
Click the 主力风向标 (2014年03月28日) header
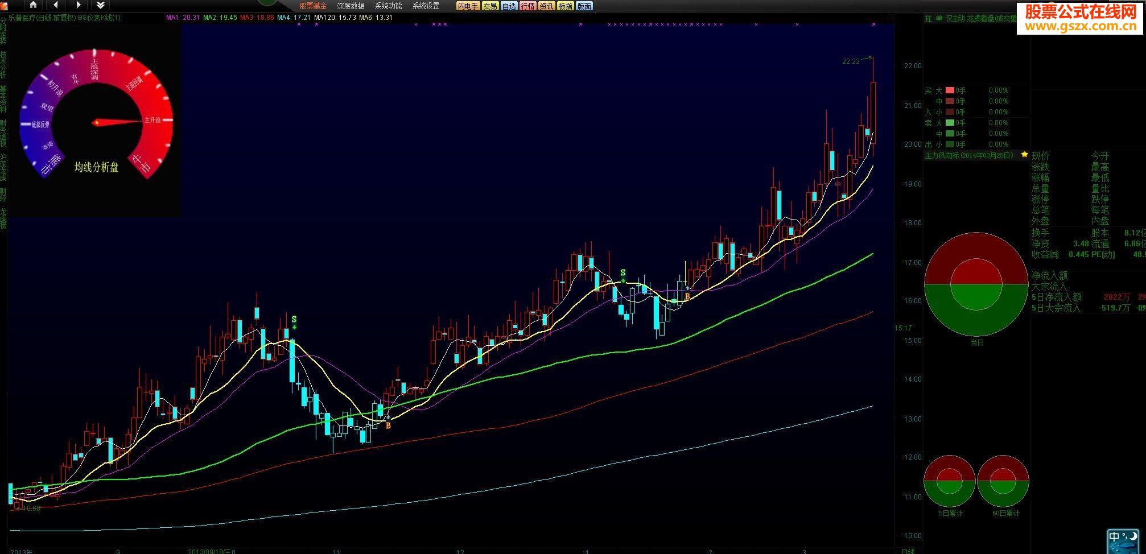pyautogui.click(x=969, y=155)
